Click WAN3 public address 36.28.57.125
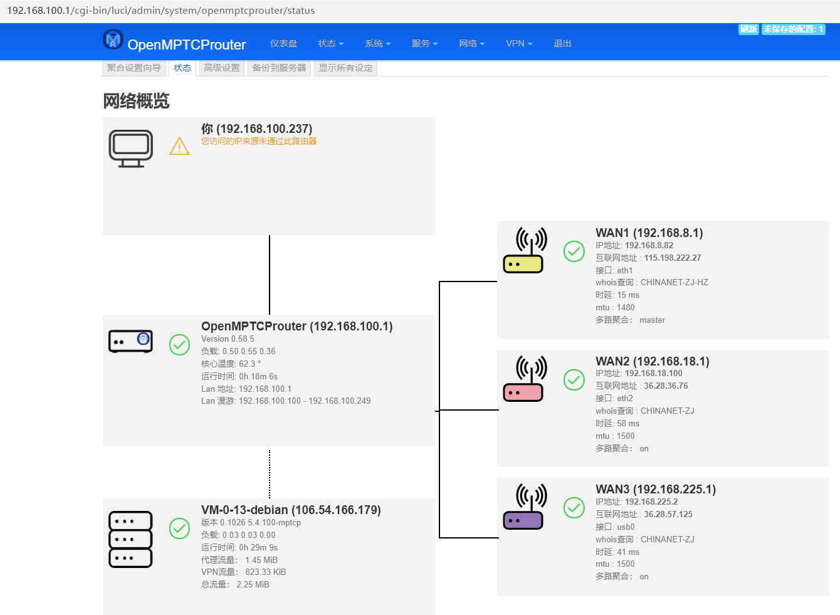Screen dimensions: 840x615 tap(668, 514)
